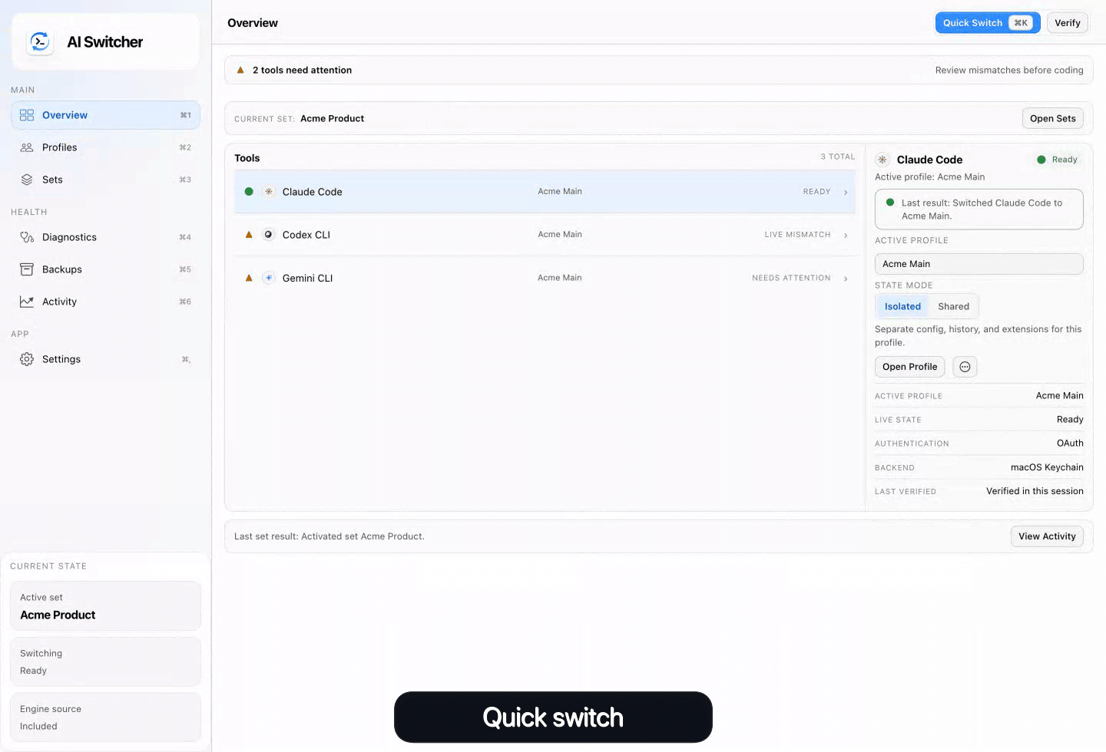This screenshot has height=752, width=1106.
Task: Click 'Verified in this session' value
Action: (1035, 491)
